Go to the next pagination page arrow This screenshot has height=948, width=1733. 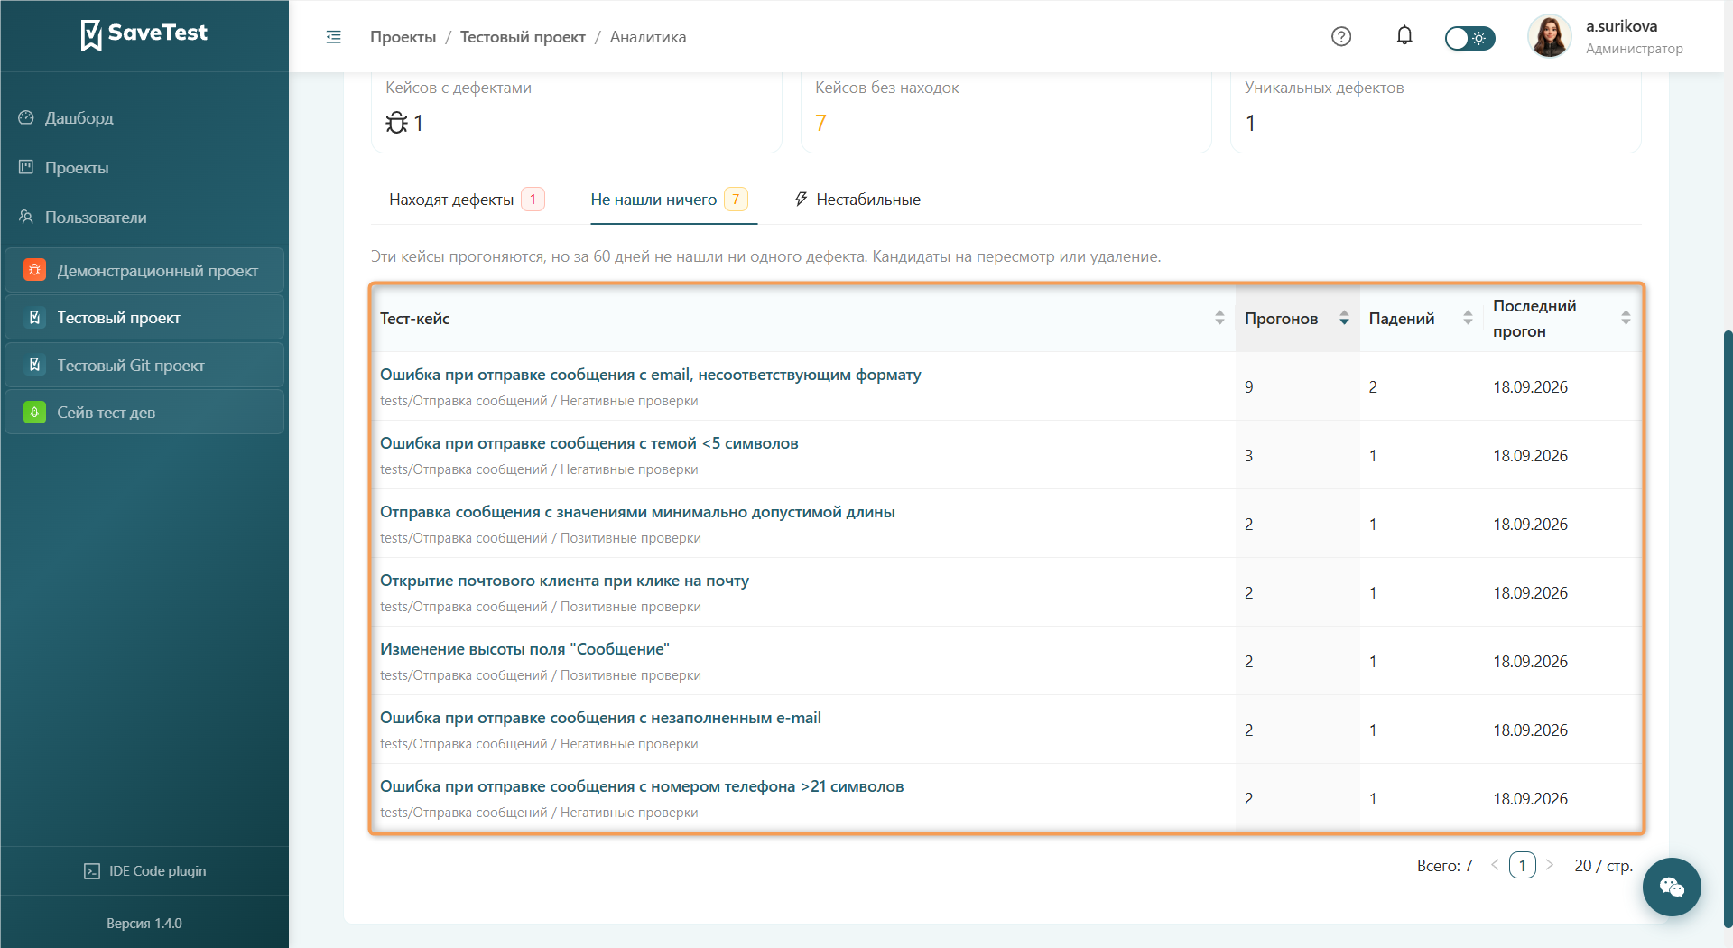pyautogui.click(x=1550, y=865)
